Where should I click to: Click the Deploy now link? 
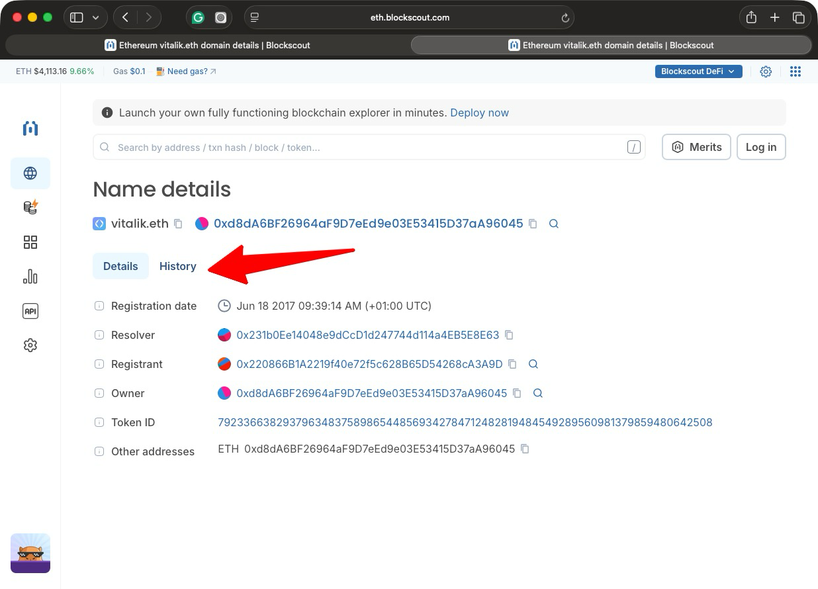(x=479, y=113)
